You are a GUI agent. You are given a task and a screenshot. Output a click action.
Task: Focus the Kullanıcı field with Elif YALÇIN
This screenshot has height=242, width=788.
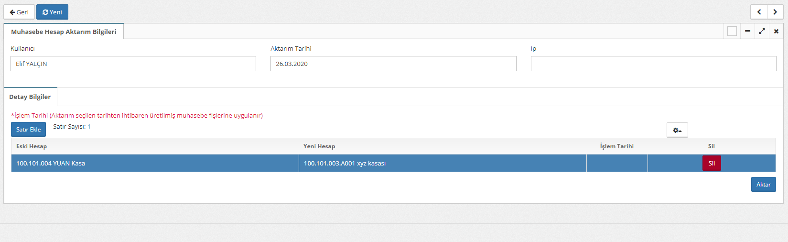tap(133, 64)
